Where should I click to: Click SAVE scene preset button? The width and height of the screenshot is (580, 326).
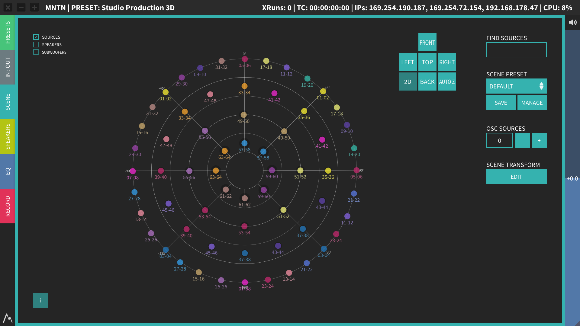tap(501, 103)
